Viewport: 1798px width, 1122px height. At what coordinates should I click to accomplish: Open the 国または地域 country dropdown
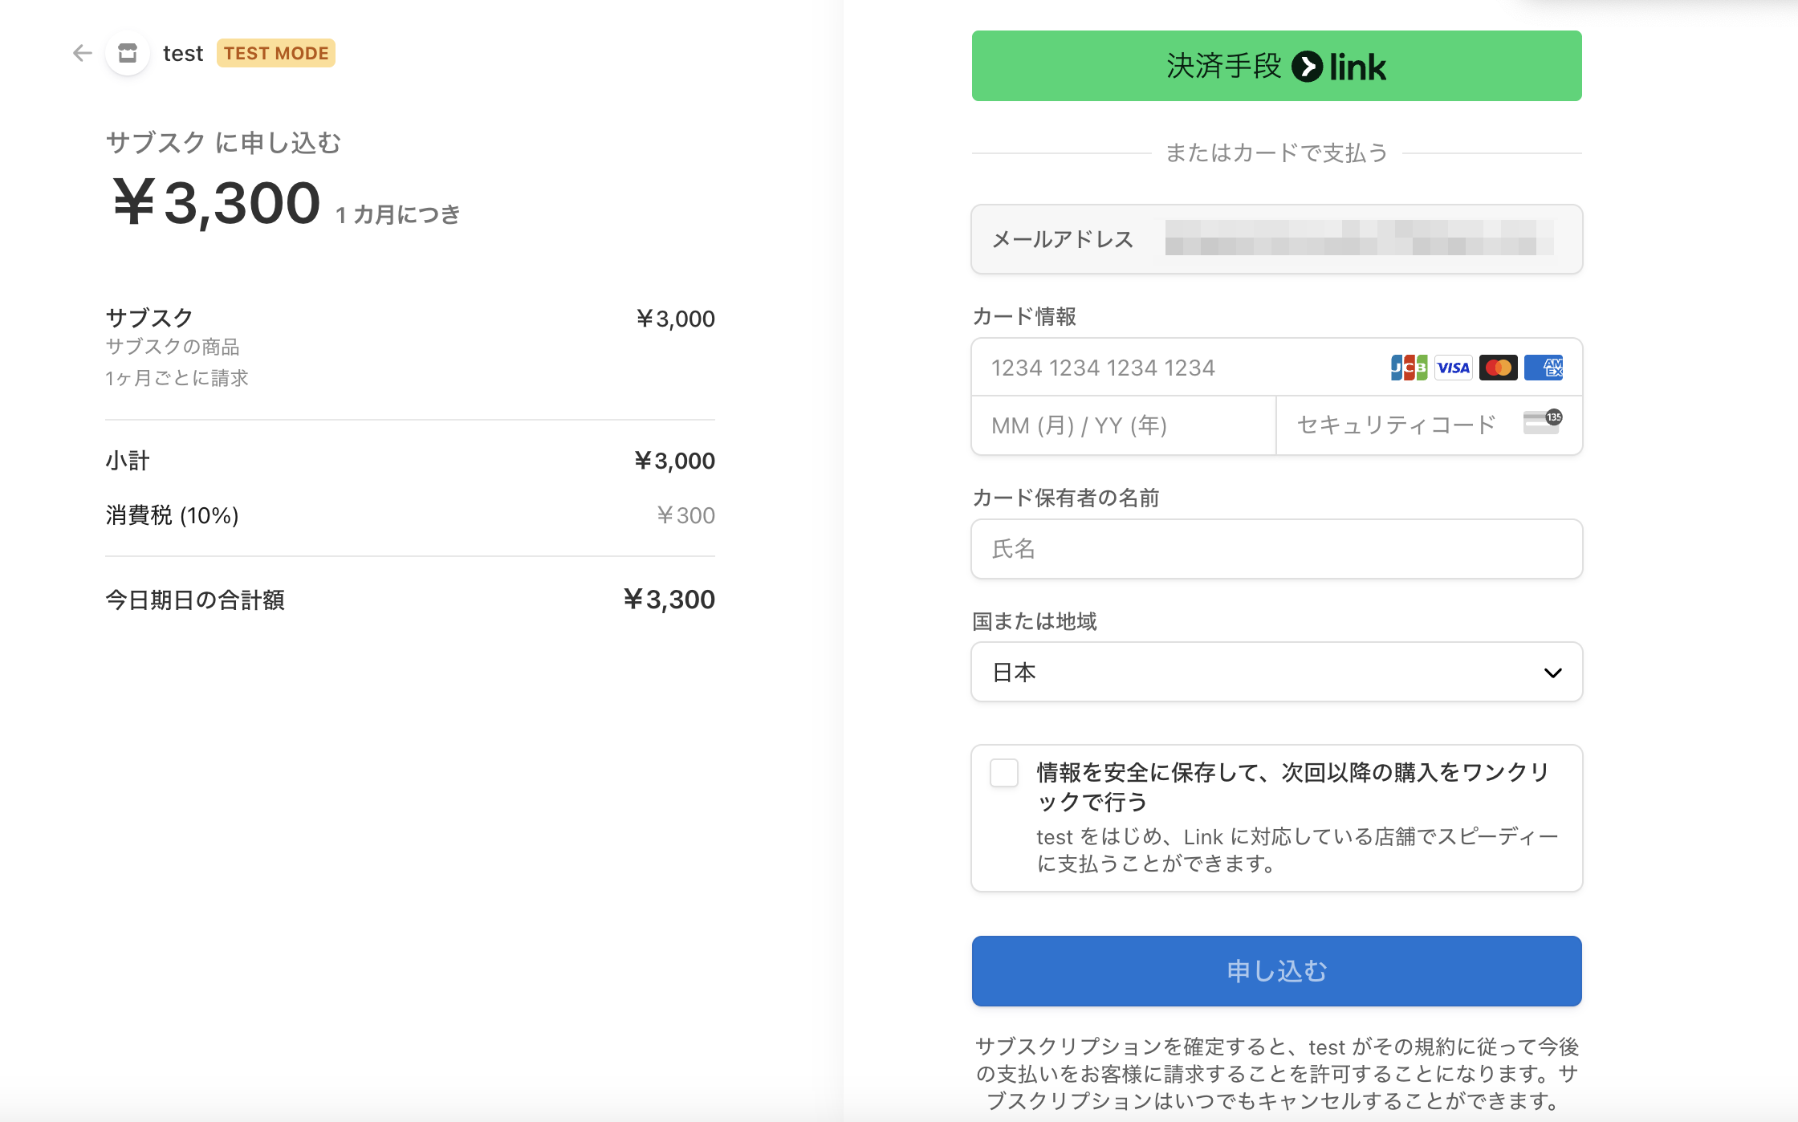click(1252, 672)
